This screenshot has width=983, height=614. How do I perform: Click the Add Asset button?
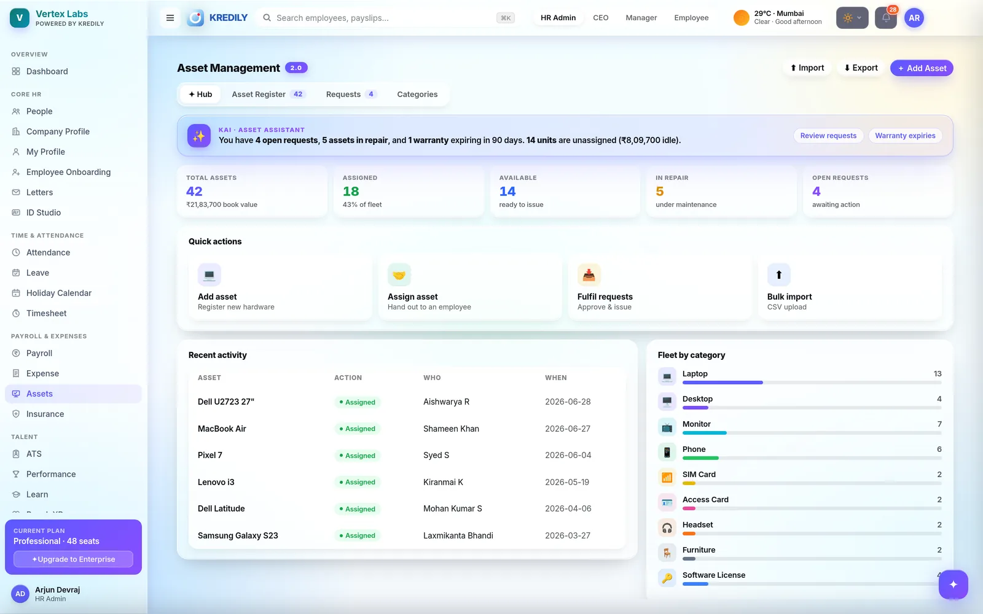[922, 68]
